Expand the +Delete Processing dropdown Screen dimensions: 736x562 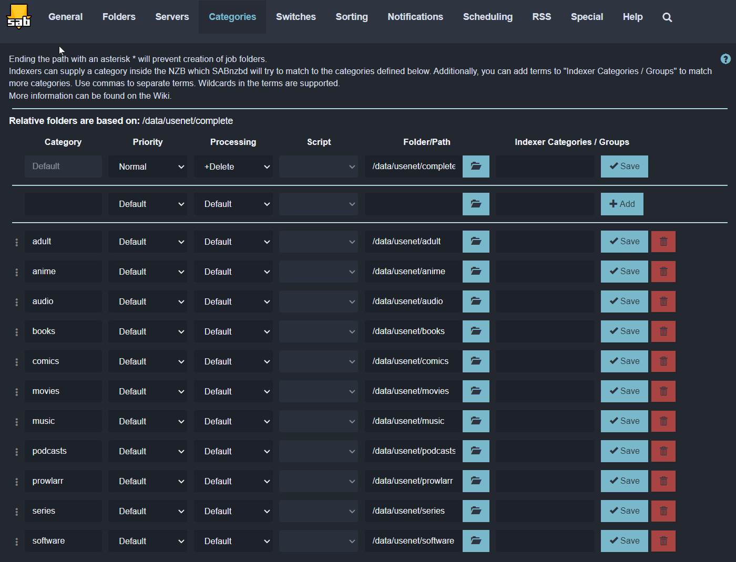233,166
